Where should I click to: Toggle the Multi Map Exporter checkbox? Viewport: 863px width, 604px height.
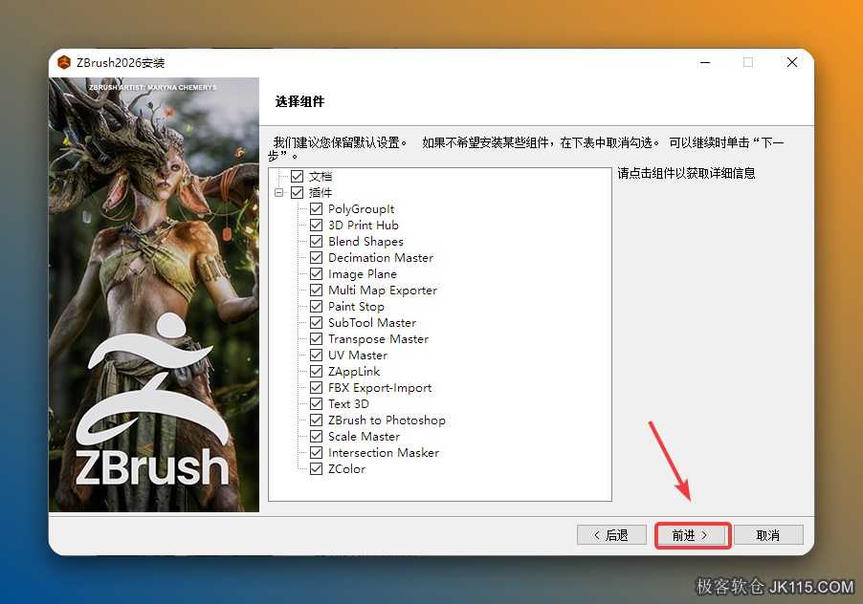(316, 290)
